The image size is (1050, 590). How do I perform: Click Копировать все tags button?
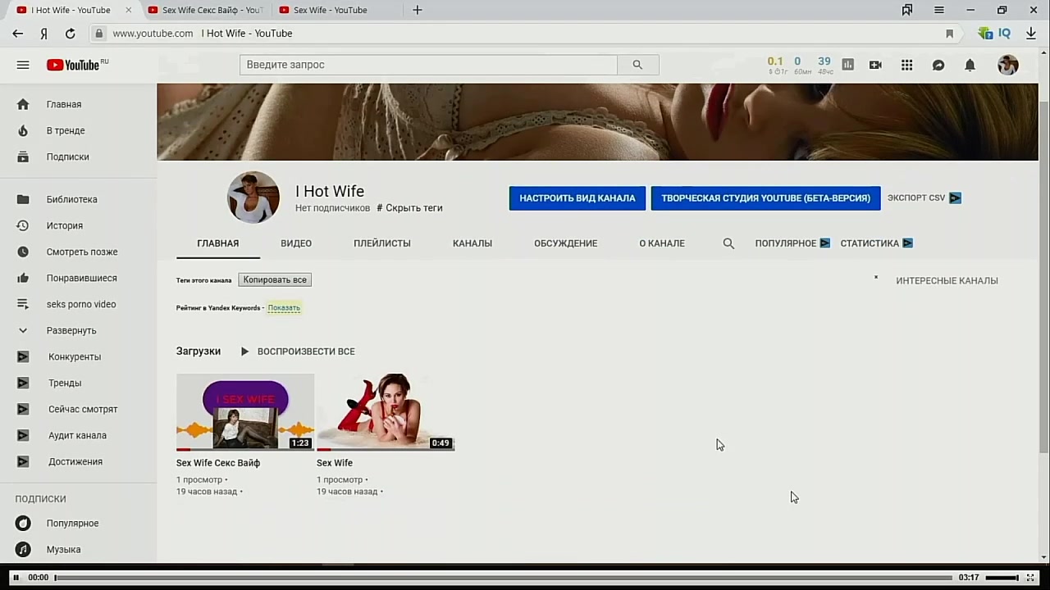point(275,280)
